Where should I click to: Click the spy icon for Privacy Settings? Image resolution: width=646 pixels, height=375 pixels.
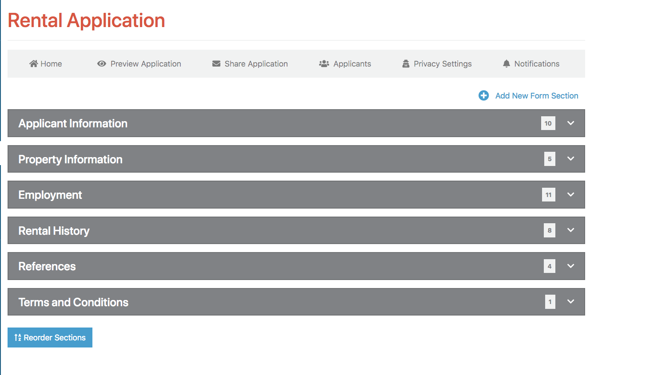click(406, 63)
